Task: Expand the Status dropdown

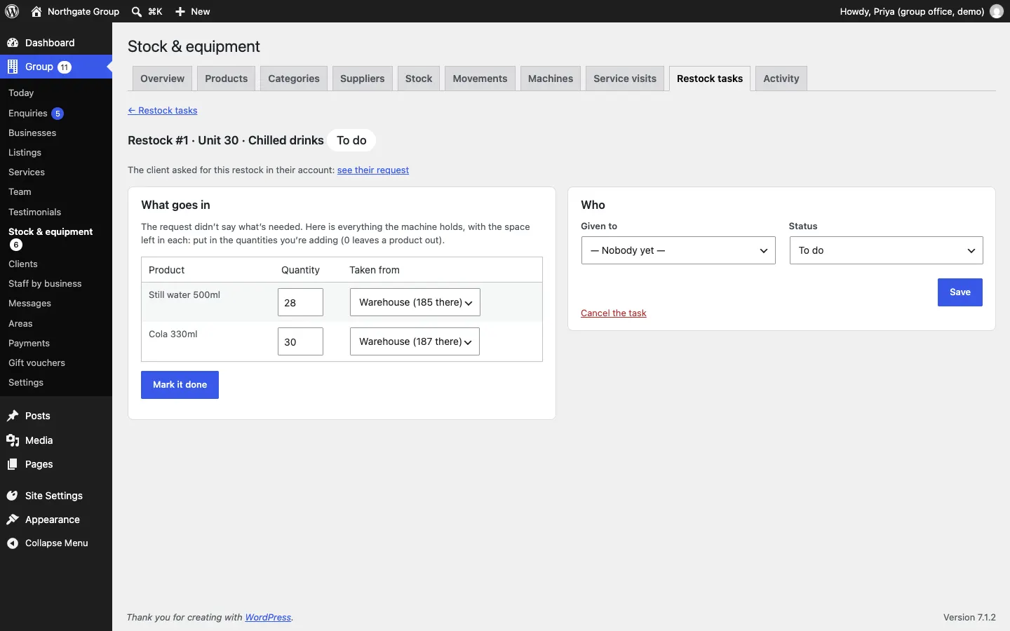Action: [887, 250]
